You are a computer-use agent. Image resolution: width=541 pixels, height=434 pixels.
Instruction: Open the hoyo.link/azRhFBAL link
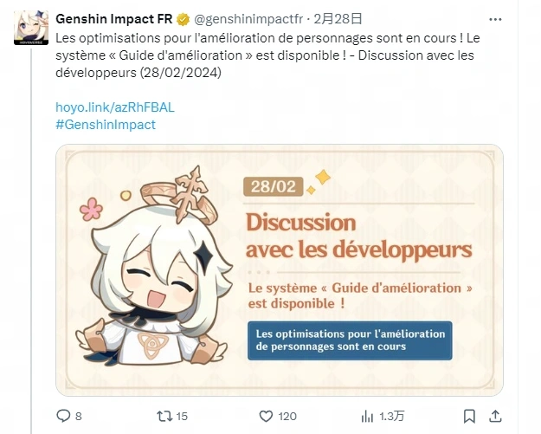tap(115, 107)
